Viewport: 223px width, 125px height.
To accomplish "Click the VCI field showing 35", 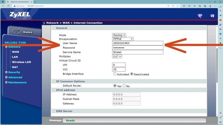I will [119, 69].
